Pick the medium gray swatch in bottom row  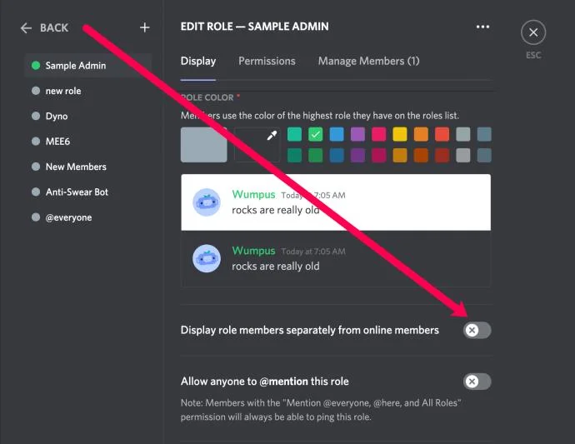coord(463,155)
